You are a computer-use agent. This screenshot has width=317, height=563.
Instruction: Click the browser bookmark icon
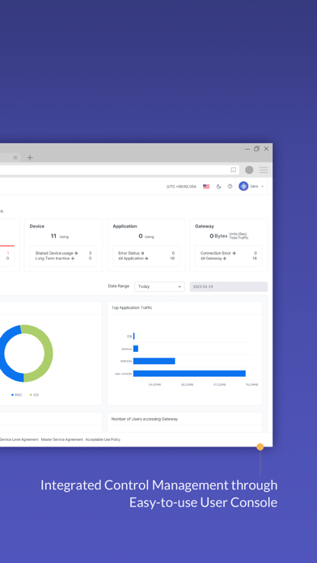pyautogui.click(x=234, y=170)
